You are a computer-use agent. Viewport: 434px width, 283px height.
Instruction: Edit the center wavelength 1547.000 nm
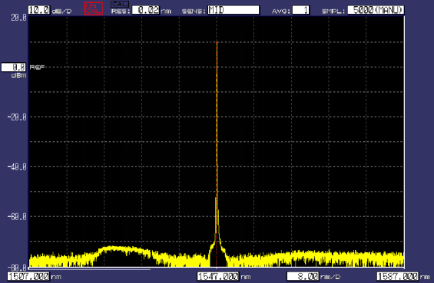pyautogui.click(x=218, y=276)
